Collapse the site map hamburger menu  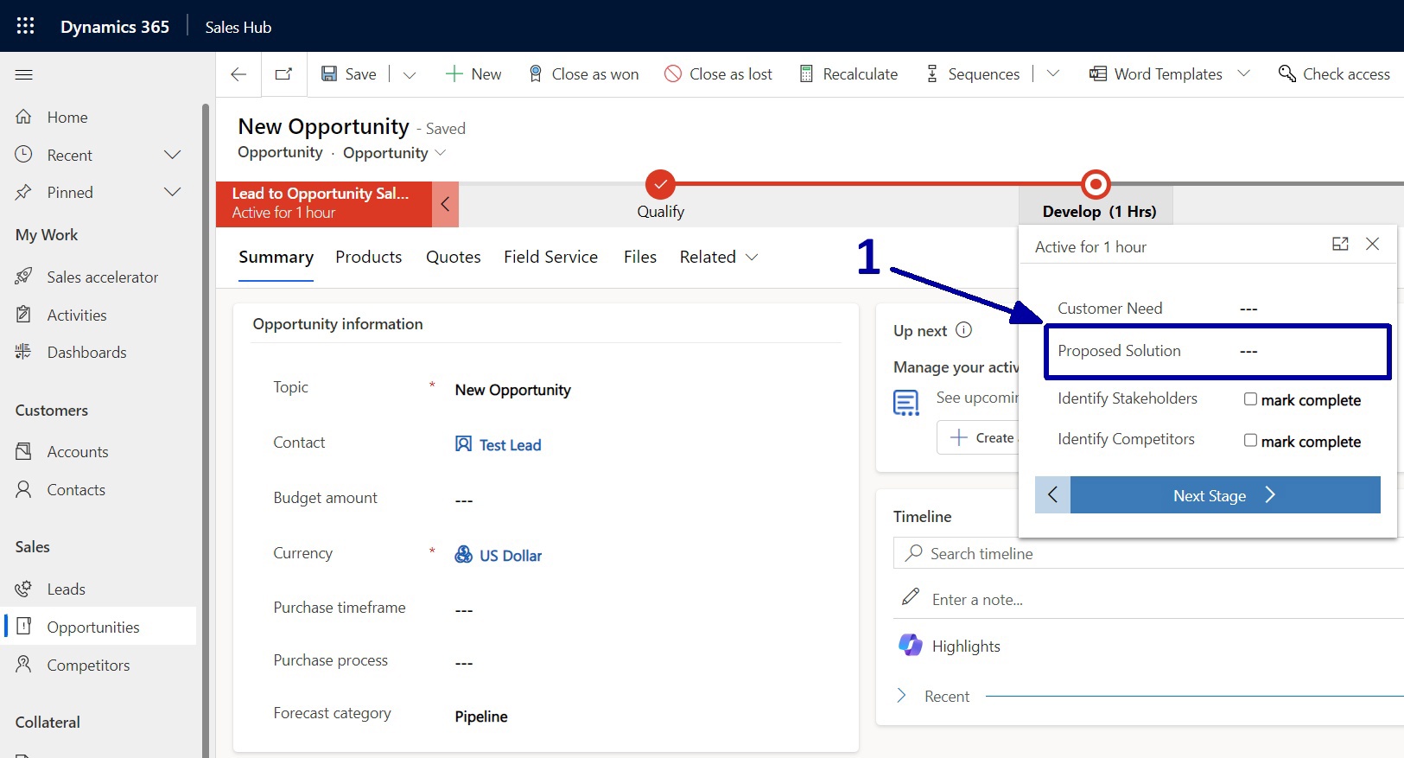pyautogui.click(x=24, y=75)
